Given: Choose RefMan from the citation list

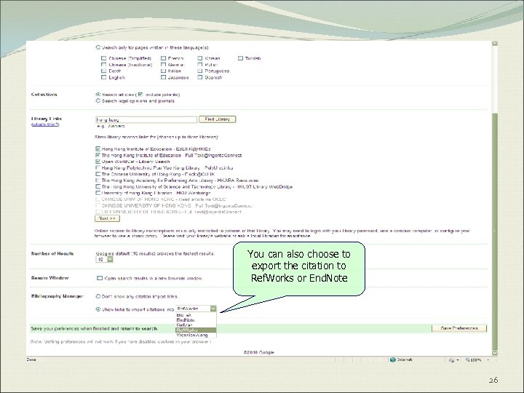Looking at the screenshot, I should click(x=196, y=325).
